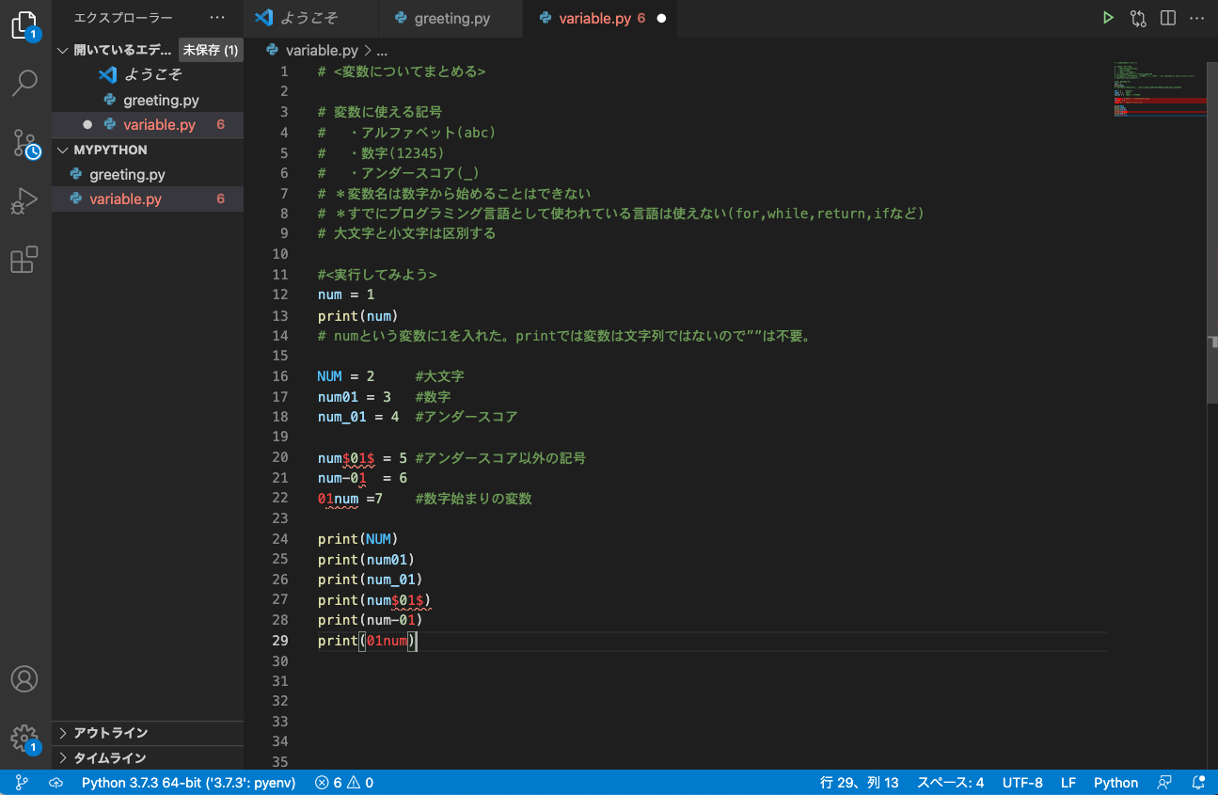Open the Explorer view in activity bar
This screenshot has width=1218, height=795.
tap(25, 24)
